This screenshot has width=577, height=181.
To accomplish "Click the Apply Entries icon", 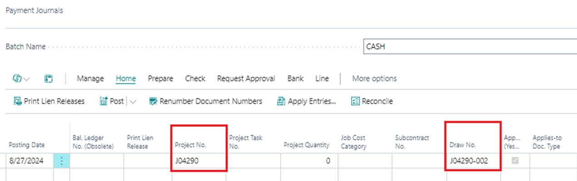I will [x=281, y=101].
